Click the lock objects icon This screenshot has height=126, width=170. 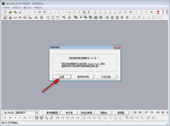76,17
